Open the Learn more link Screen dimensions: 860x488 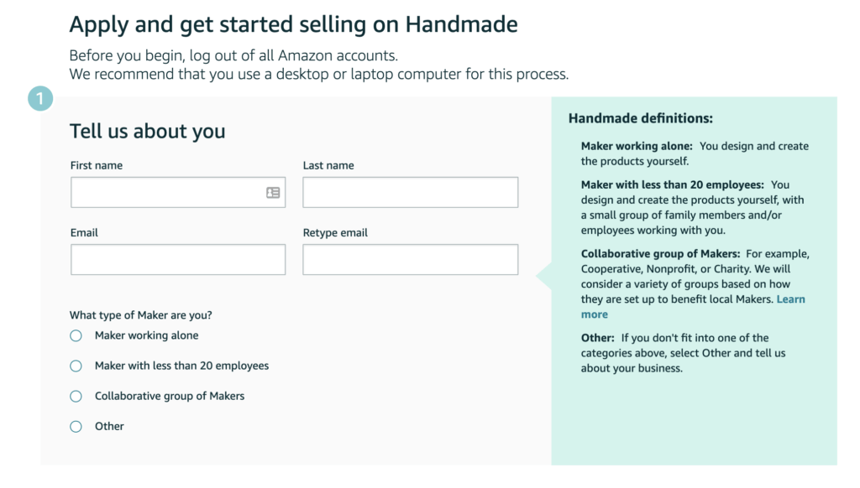coord(790,299)
